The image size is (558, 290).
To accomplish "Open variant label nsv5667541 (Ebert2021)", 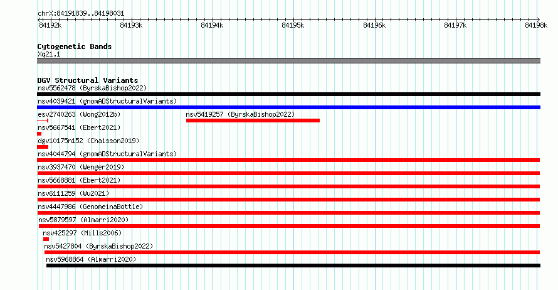I will pyautogui.click(x=79, y=127).
